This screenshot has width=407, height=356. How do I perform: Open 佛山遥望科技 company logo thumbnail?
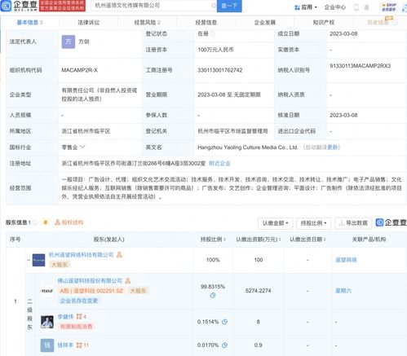pos(47,291)
